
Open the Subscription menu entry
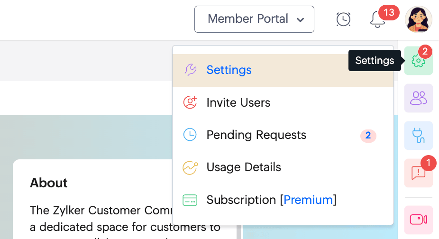(242, 200)
